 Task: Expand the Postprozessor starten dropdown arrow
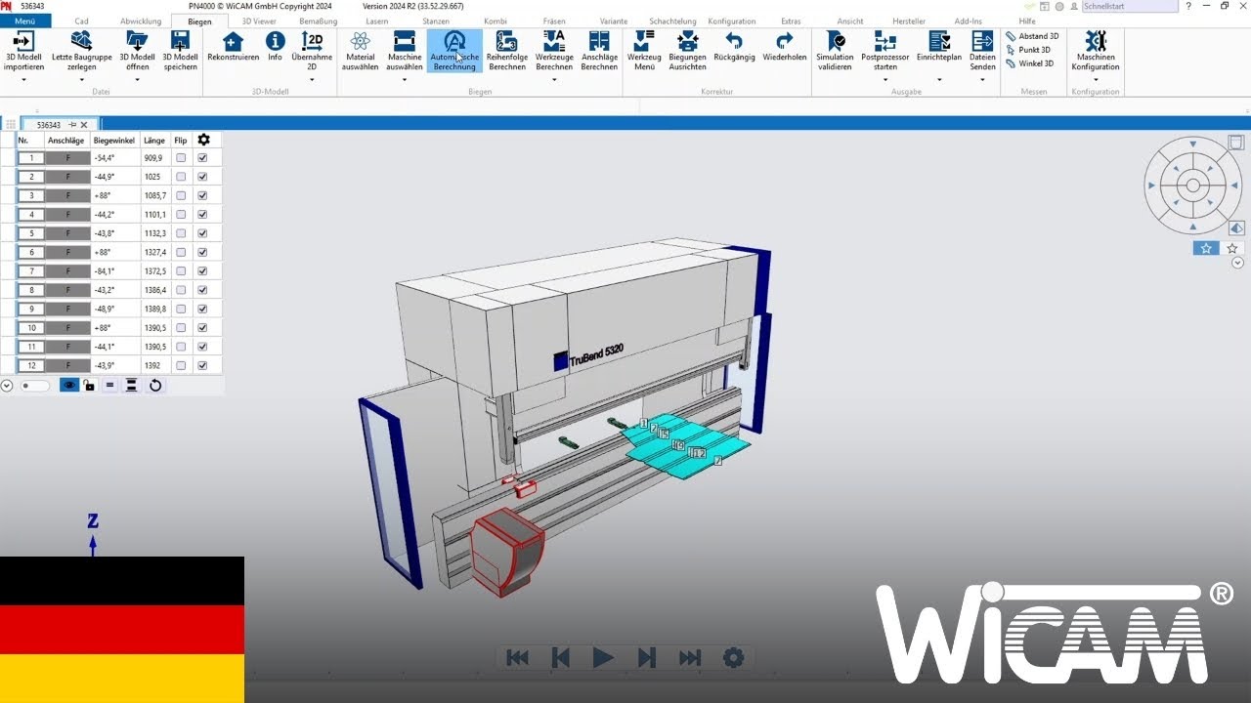885,80
